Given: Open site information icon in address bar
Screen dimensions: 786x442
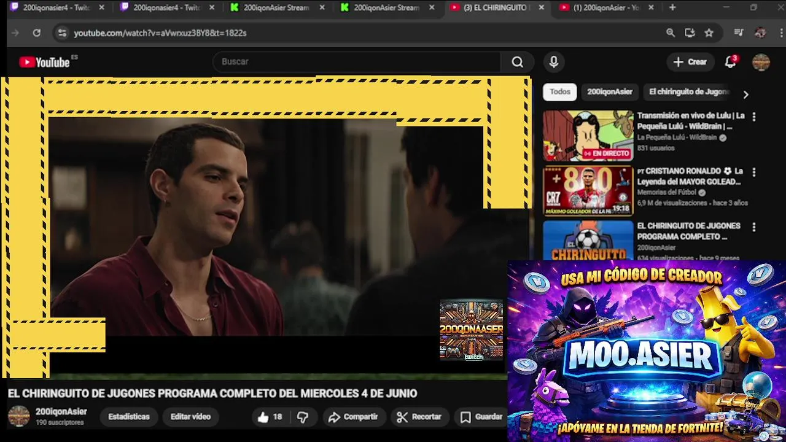Looking at the screenshot, I should [x=62, y=33].
